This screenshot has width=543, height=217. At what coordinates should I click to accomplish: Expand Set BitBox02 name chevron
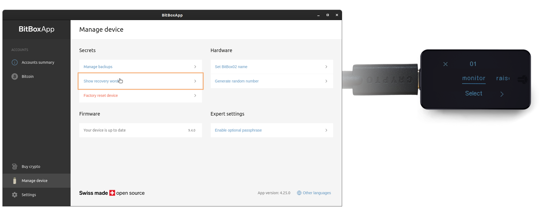coord(326,67)
